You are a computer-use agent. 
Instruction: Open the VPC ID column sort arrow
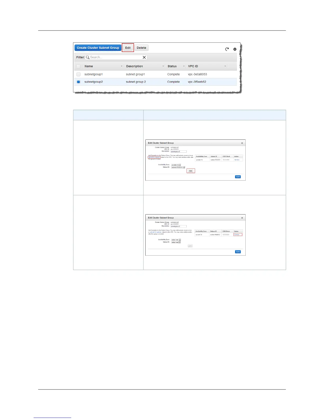click(225, 66)
